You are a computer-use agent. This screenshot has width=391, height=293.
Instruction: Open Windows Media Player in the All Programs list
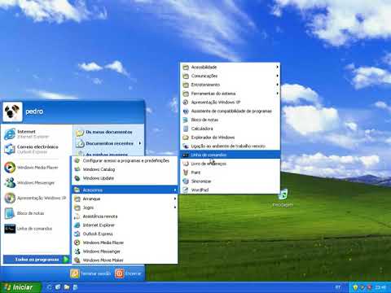pos(125,243)
